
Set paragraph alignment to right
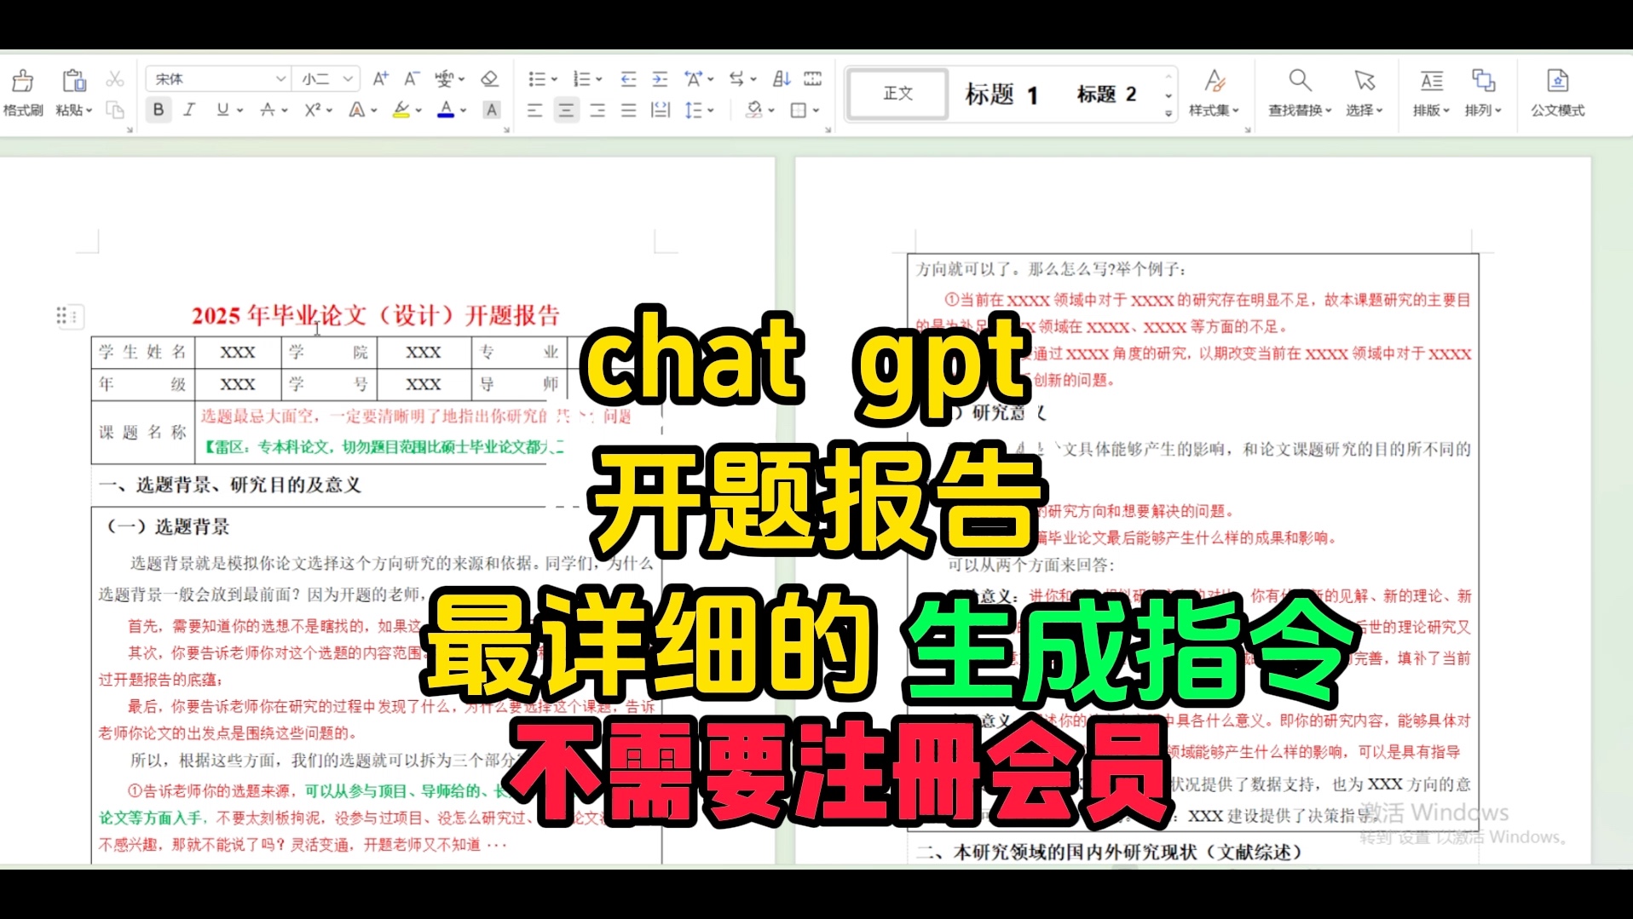click(597, 110)
